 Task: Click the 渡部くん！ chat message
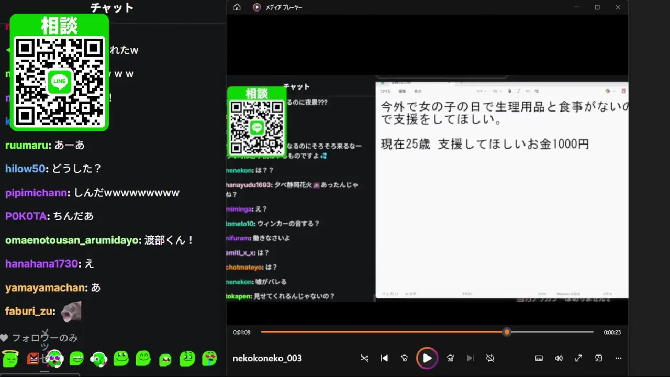(x=170, y=240)
